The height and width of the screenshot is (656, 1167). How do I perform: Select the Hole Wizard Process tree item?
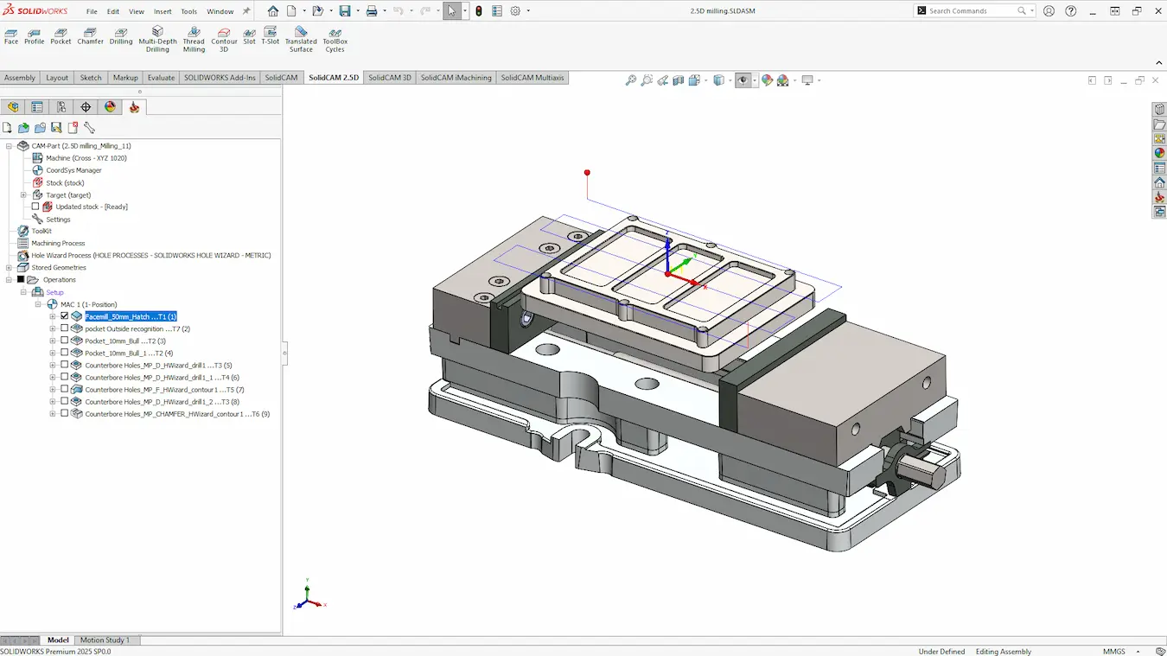(151, 255)
